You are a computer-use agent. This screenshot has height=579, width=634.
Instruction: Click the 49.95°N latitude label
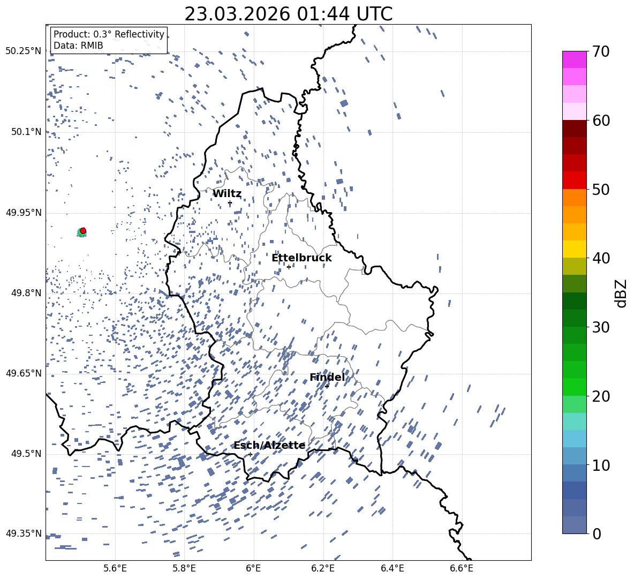point(24,212)
